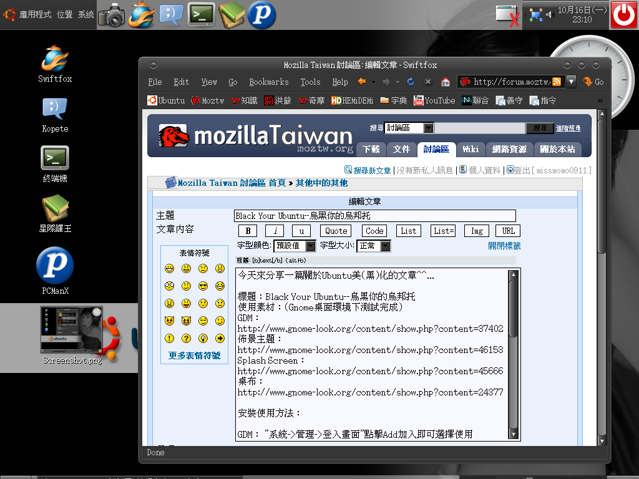This screenshot has width=639, height=479.
Task: Click the orange Back arrow
Action: point(362,82)
